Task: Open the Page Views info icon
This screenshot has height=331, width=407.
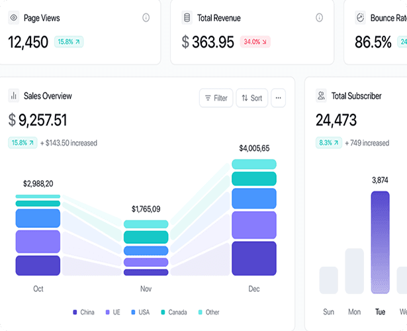Action: pyautogui.click(x=146, y=18)
